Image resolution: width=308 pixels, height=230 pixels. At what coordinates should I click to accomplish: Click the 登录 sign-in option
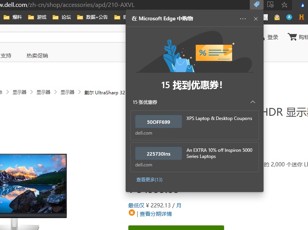272,37
